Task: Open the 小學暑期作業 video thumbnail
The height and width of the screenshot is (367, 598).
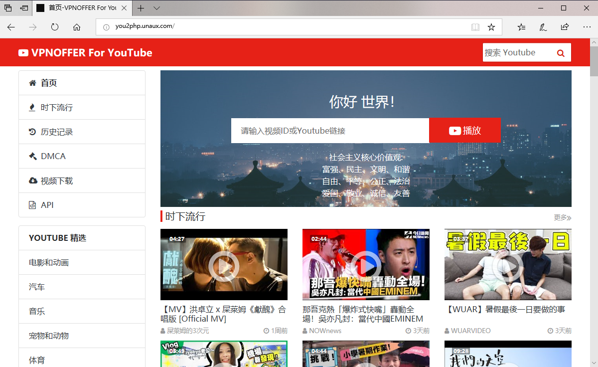Action: [366, 354]
